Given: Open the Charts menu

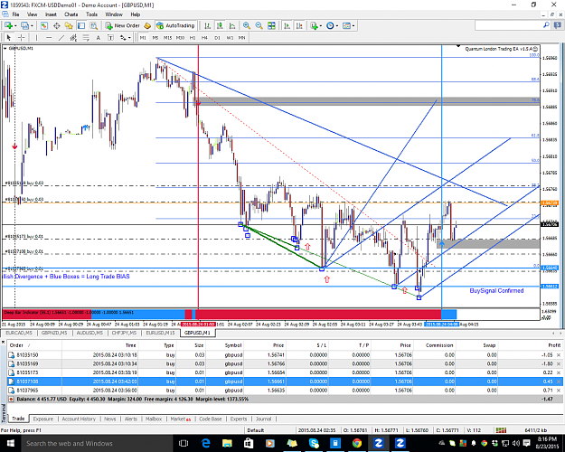Looking at the screenshot, I should click(71, 14).
